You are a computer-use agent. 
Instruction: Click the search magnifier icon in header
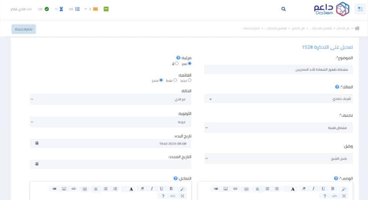(x=284, y=9)
